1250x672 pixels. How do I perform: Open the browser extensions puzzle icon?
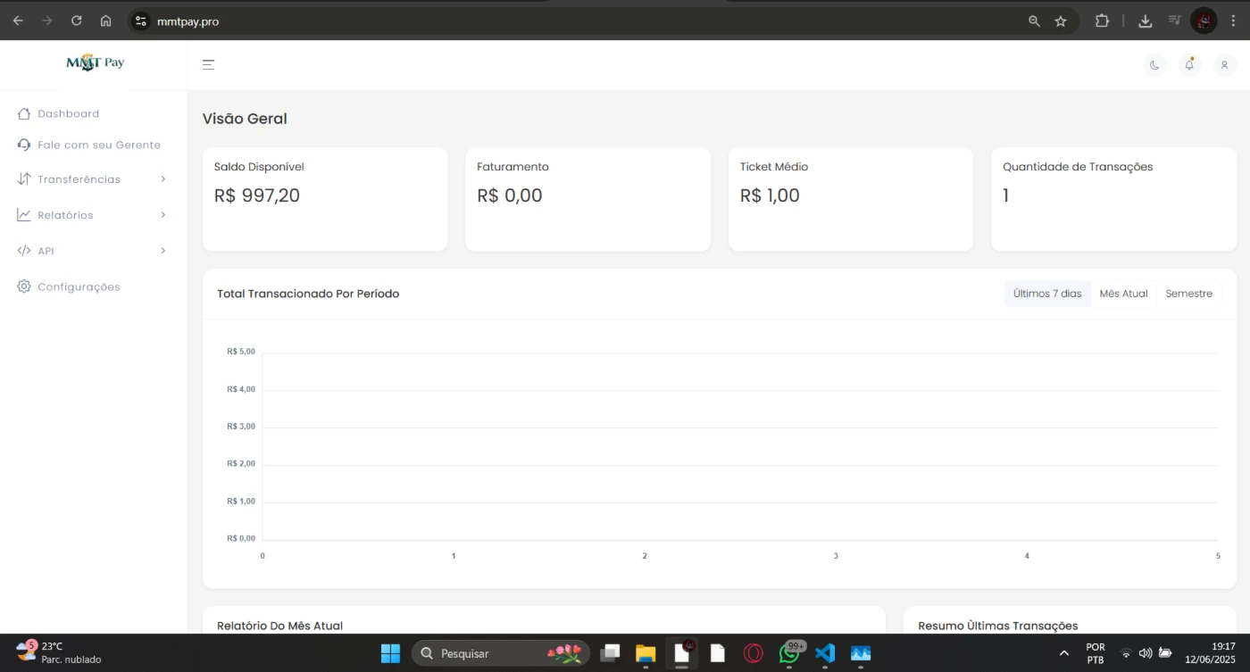(x=1102, y=21)
